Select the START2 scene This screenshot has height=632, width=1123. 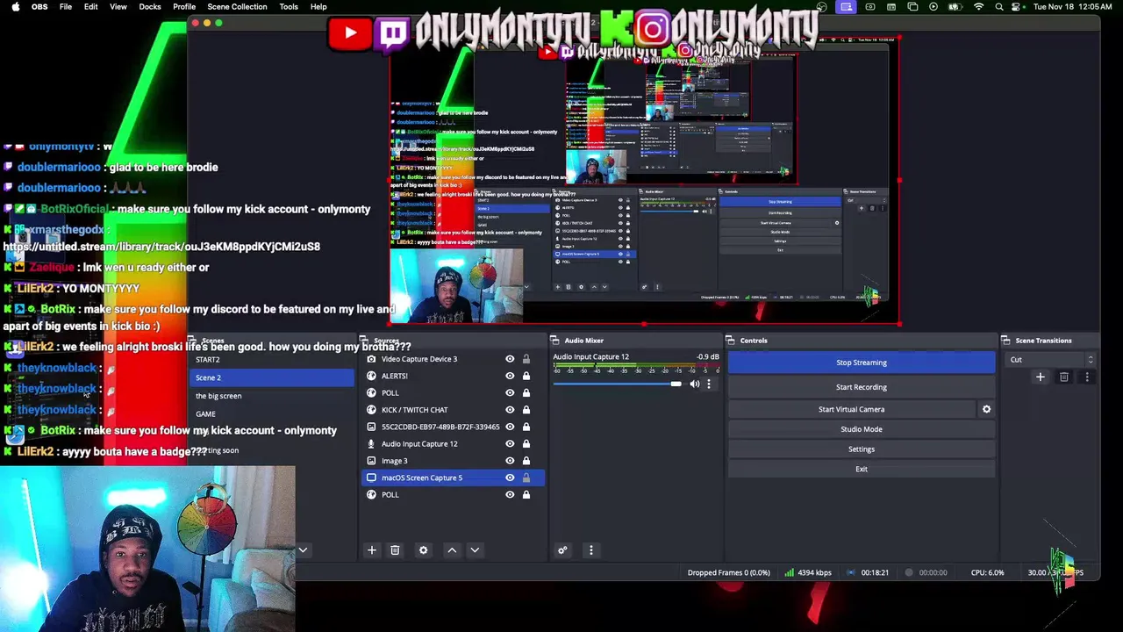click(272, 360)
